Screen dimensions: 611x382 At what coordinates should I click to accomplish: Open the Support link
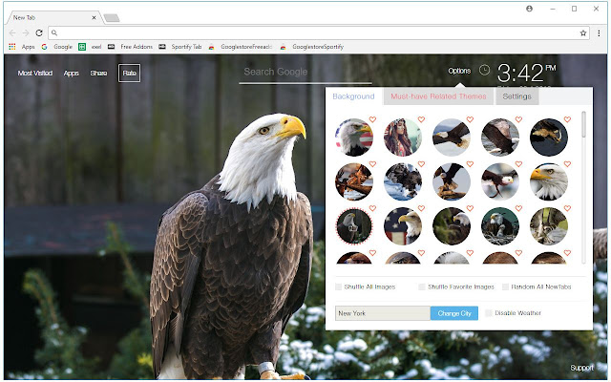581,368
